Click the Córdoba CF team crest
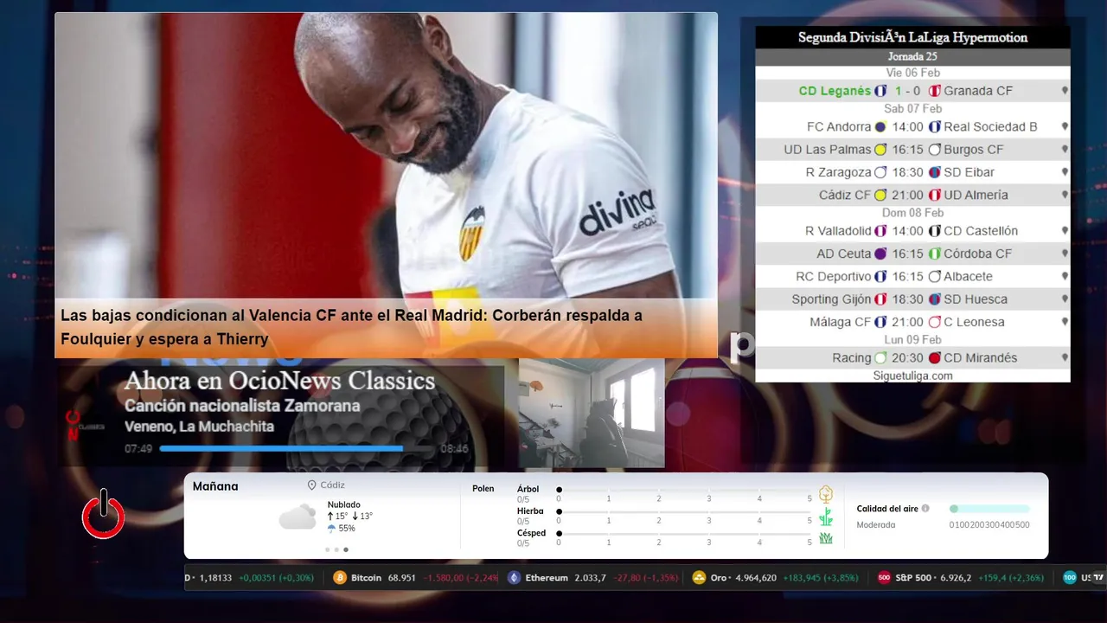This screenshot has height=623, width=1107. pyautogui.click(x=934, y=254)
